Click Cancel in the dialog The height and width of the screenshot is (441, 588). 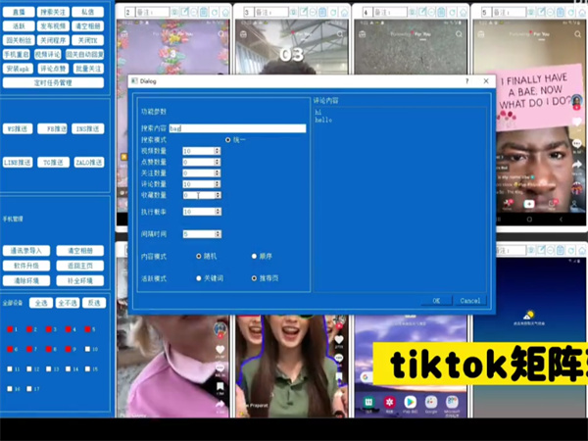470,301
